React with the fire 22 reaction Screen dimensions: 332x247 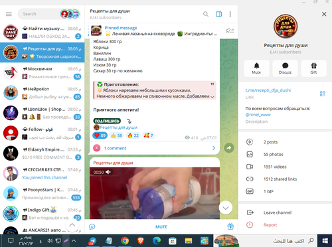pyautogui.click(x=133, y=135)
